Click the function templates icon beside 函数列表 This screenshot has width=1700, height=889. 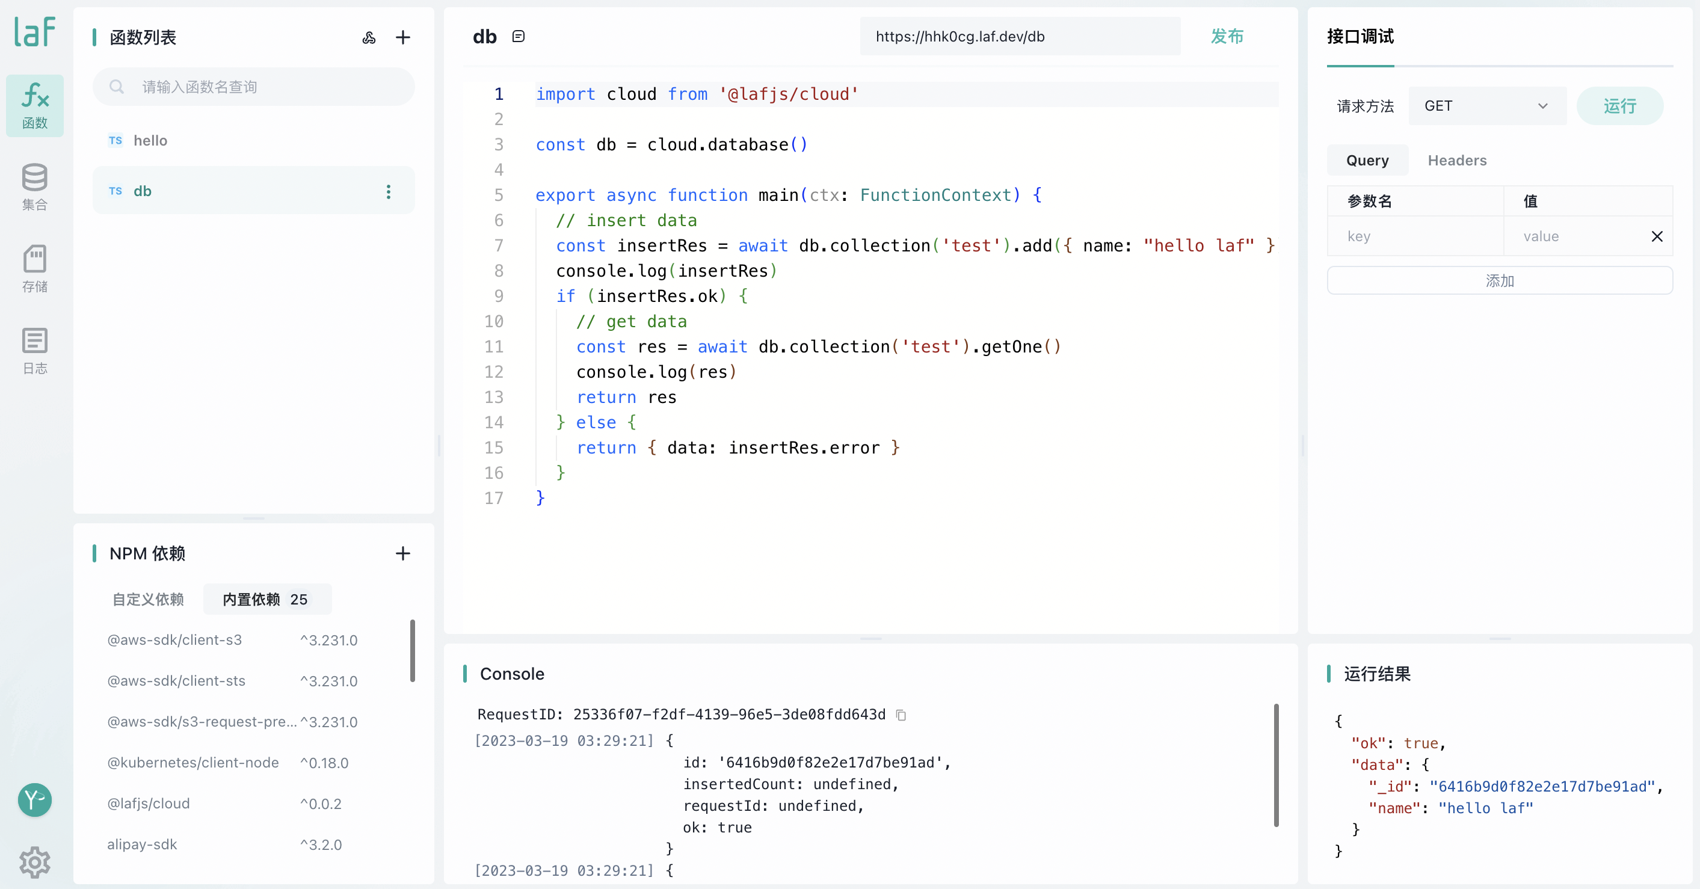[369, 38]
